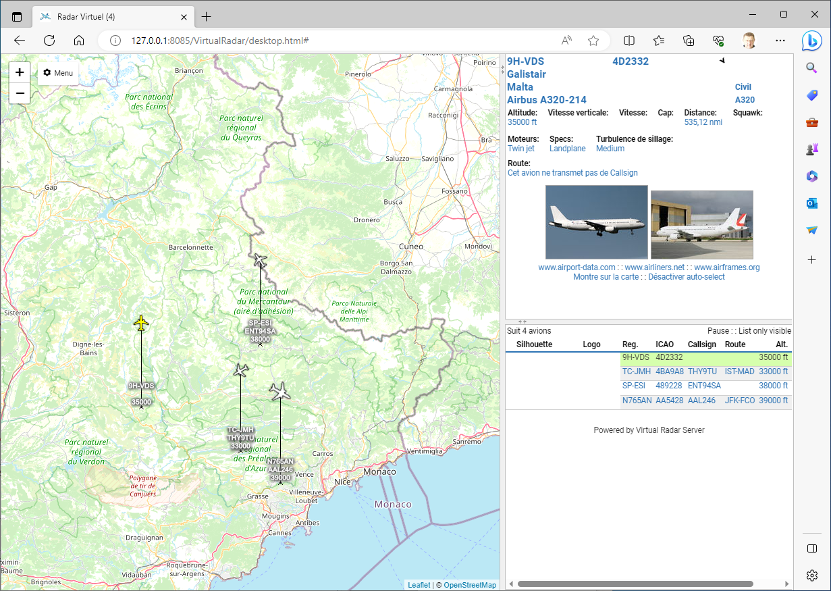
Task: Open the airport-data.com aircraft photo thumbnail
Action: coord(597,222)
